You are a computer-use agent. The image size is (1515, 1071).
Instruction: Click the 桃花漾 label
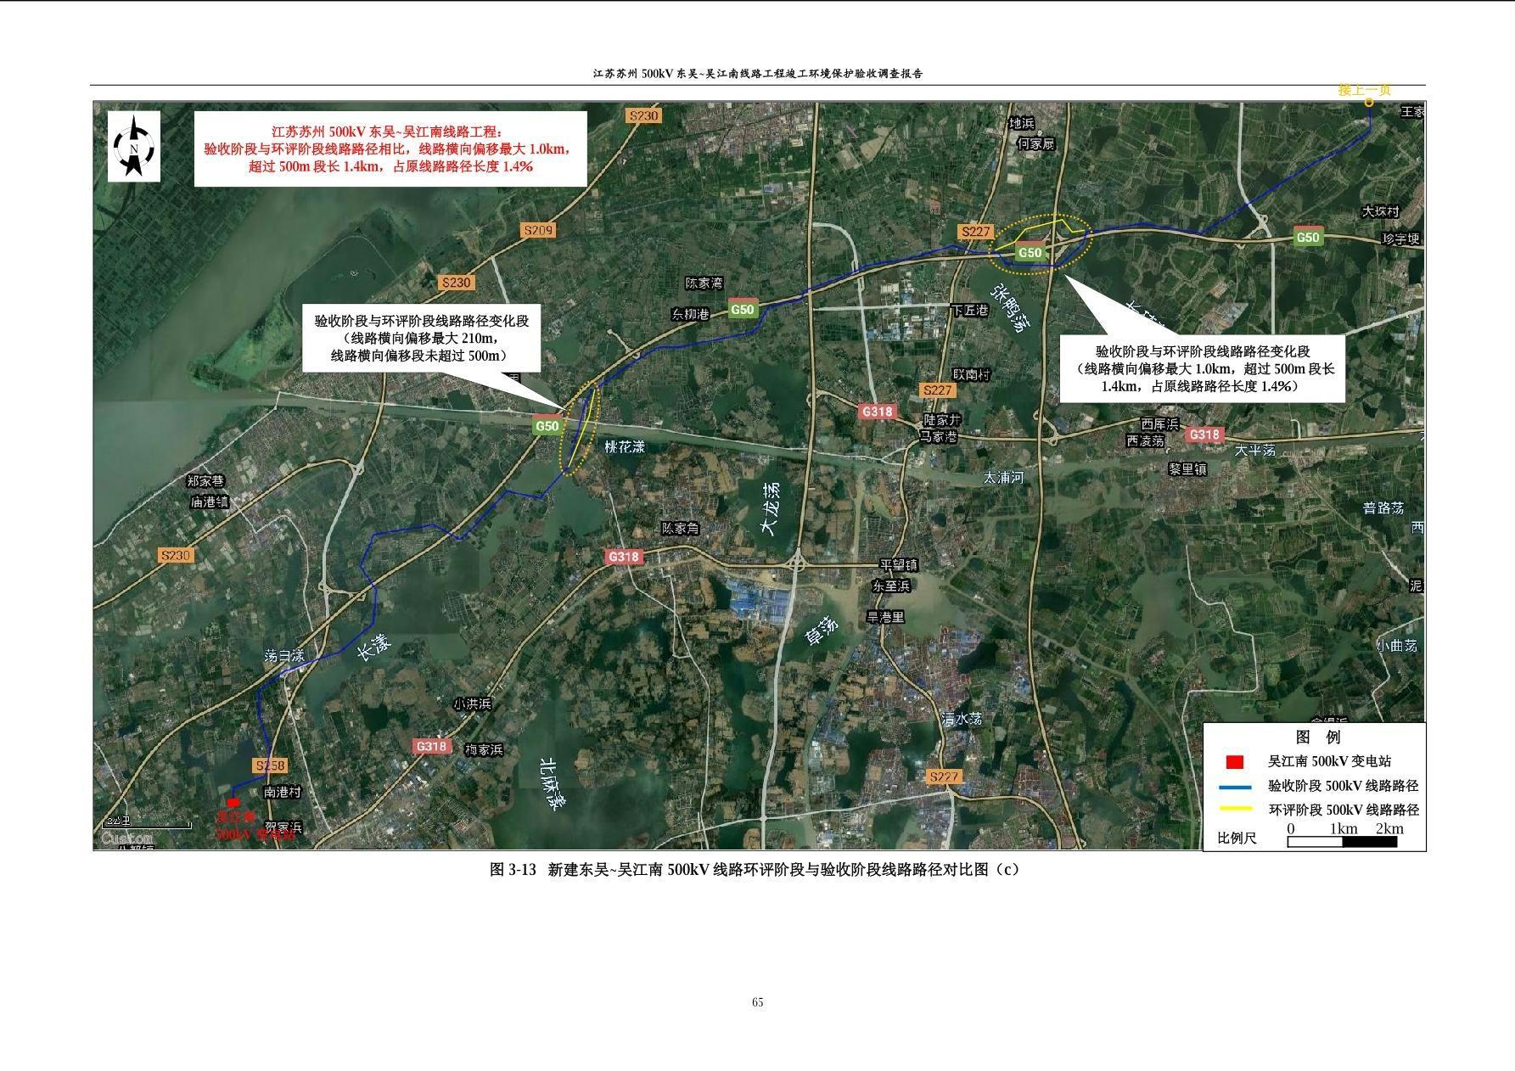624,446
